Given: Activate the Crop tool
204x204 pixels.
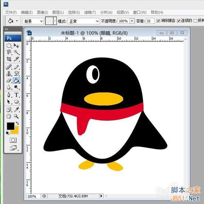Looking at the screenshot, I should point(9,59).
